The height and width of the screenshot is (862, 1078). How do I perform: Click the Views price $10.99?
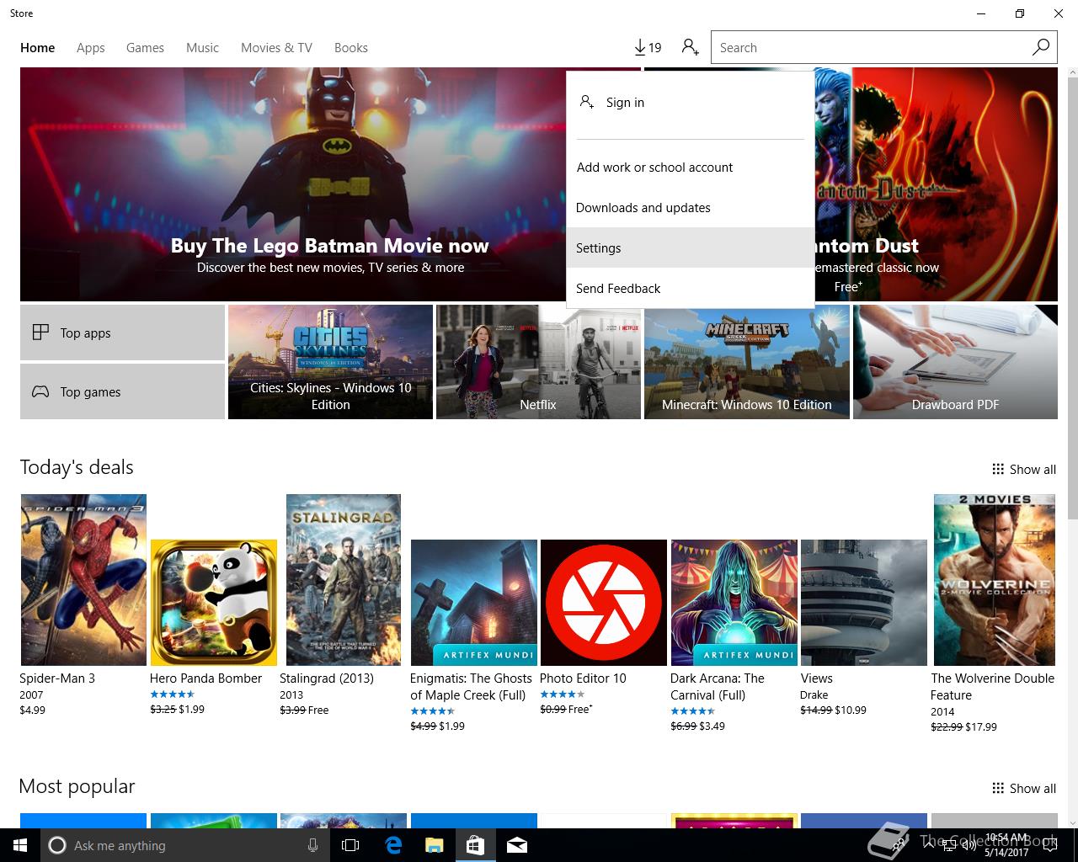point(851,710)
